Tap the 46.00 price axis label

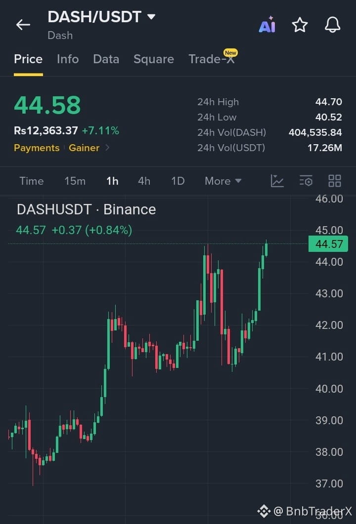(329, 199)
